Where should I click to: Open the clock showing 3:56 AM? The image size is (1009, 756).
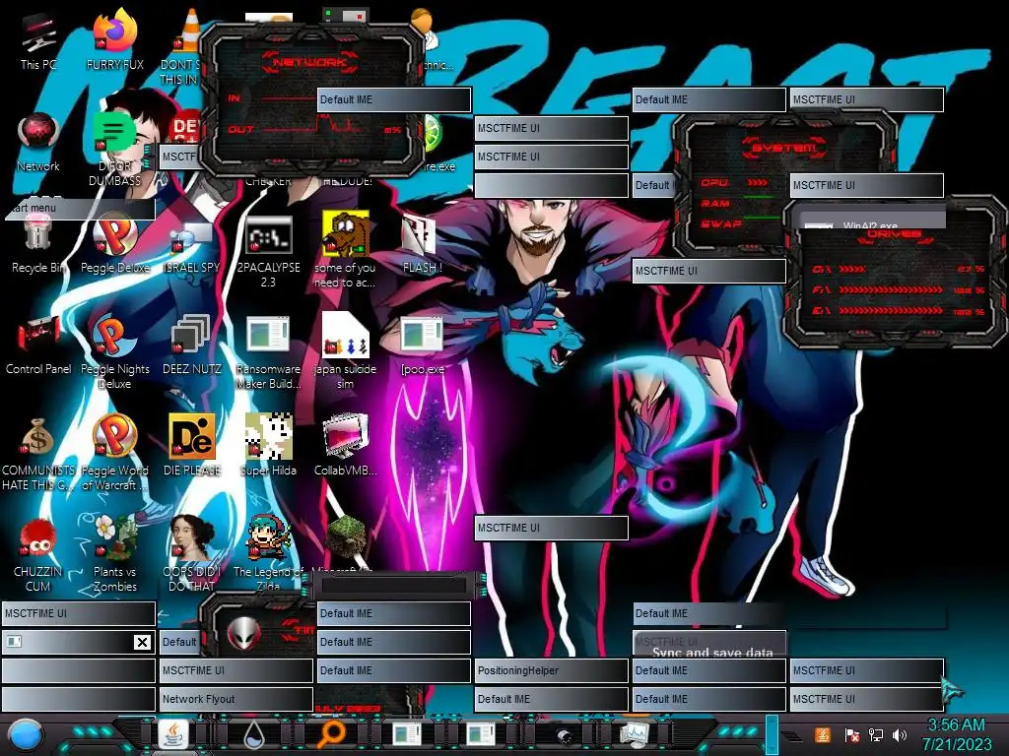click(x=956, y=725)
